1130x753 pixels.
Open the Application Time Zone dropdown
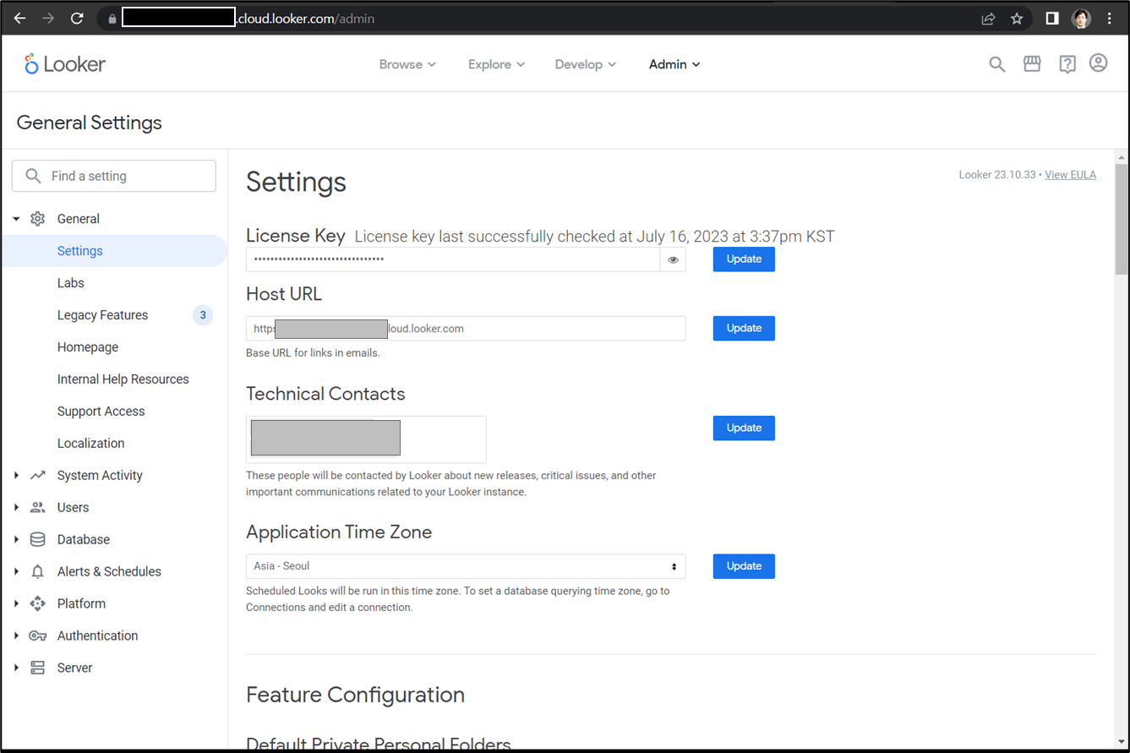click(x=466, y=566)
